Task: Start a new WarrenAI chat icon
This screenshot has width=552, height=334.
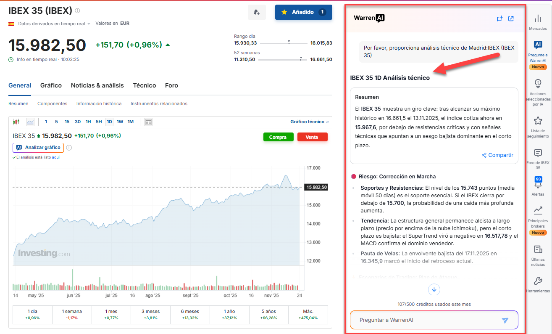Action: click(x=499, y=19)
